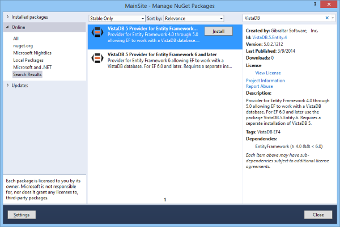
Task: Select the Search Results entry
Action: click(27, 74)
